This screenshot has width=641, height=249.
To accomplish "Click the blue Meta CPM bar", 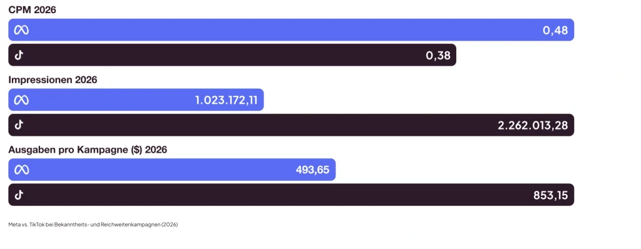I will click(291, 30).
